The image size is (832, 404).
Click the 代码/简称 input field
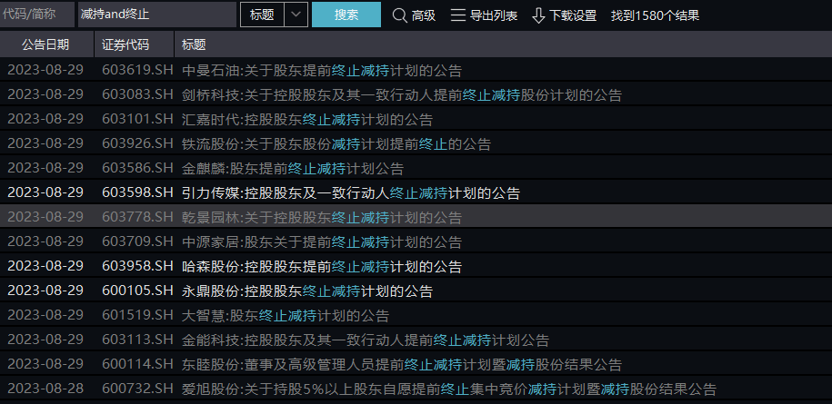[x=37, y=15]
